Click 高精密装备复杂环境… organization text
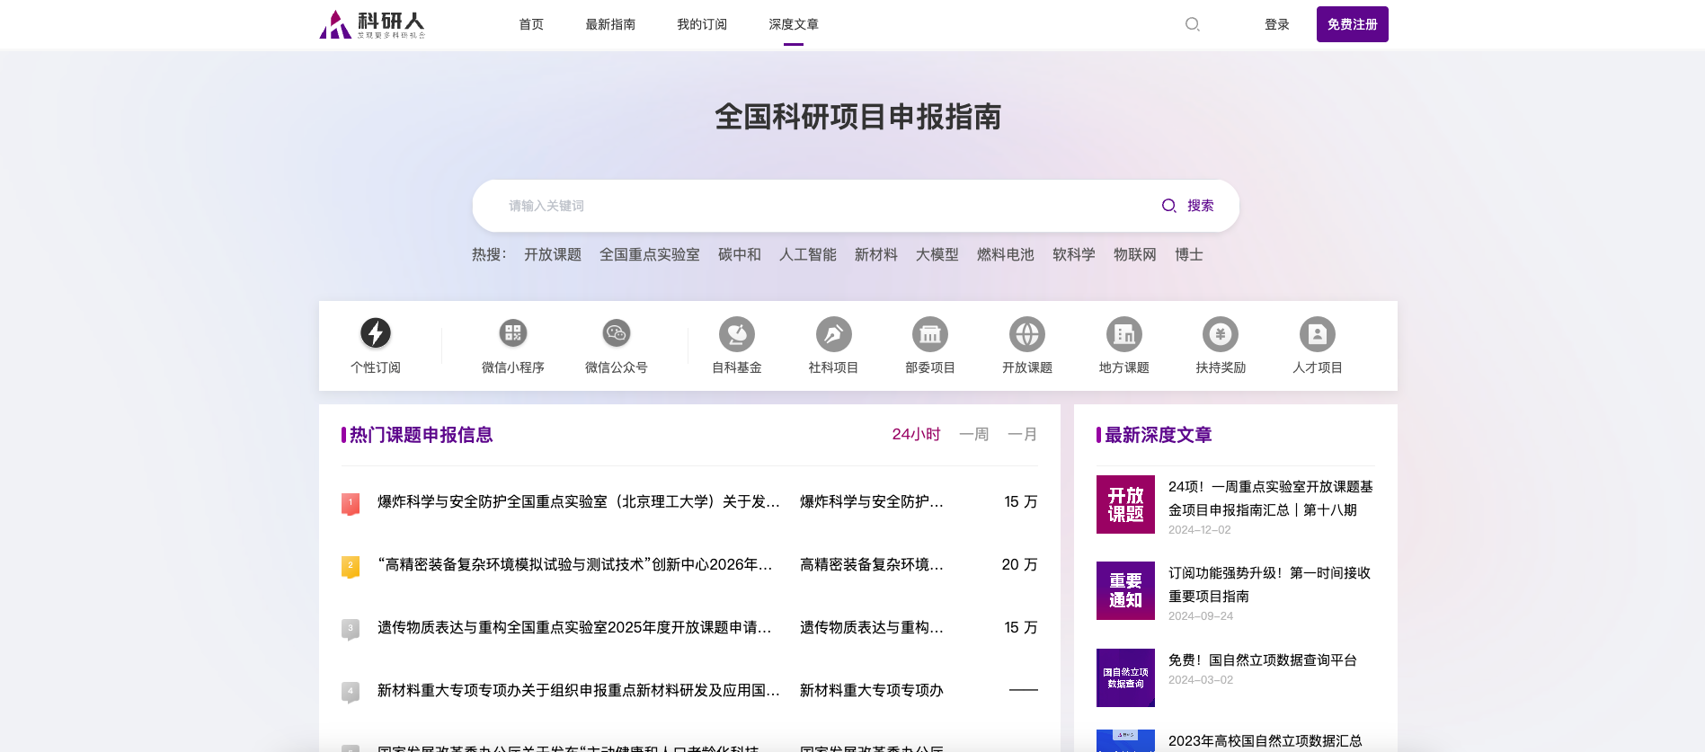The width and height of the screenshot is (1705, 752). pos(872,564)
